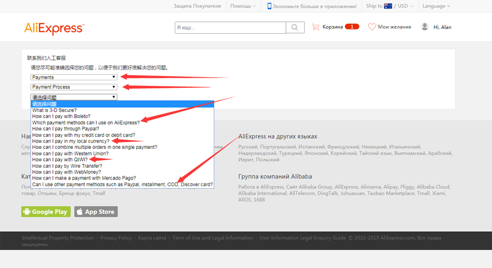Open the Google Play badge
Screen dimensions: 492x268
click(x=46, y=212)
